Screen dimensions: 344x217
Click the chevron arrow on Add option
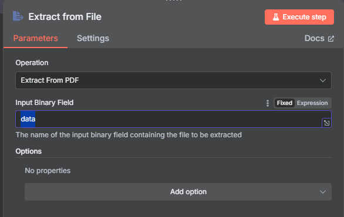click(322, 192)
